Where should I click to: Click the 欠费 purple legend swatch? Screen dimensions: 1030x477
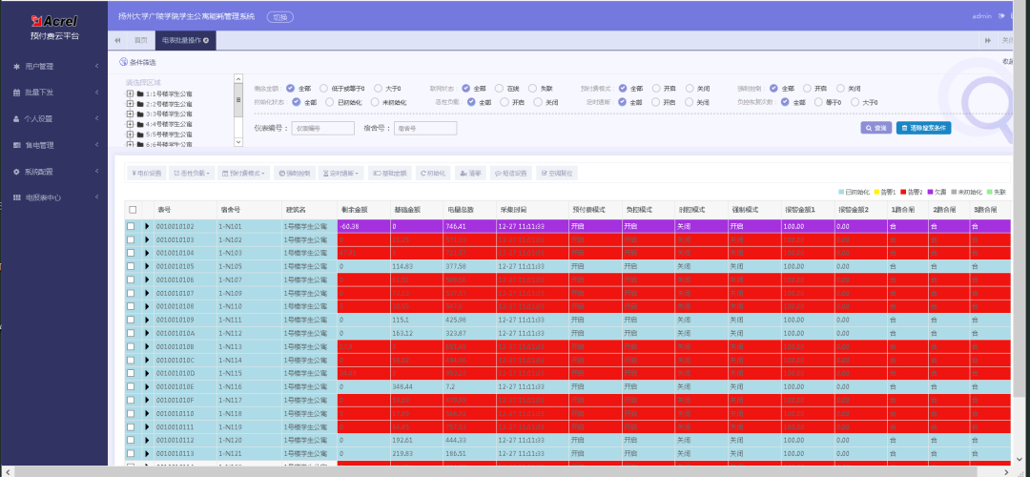click(929, 192)
